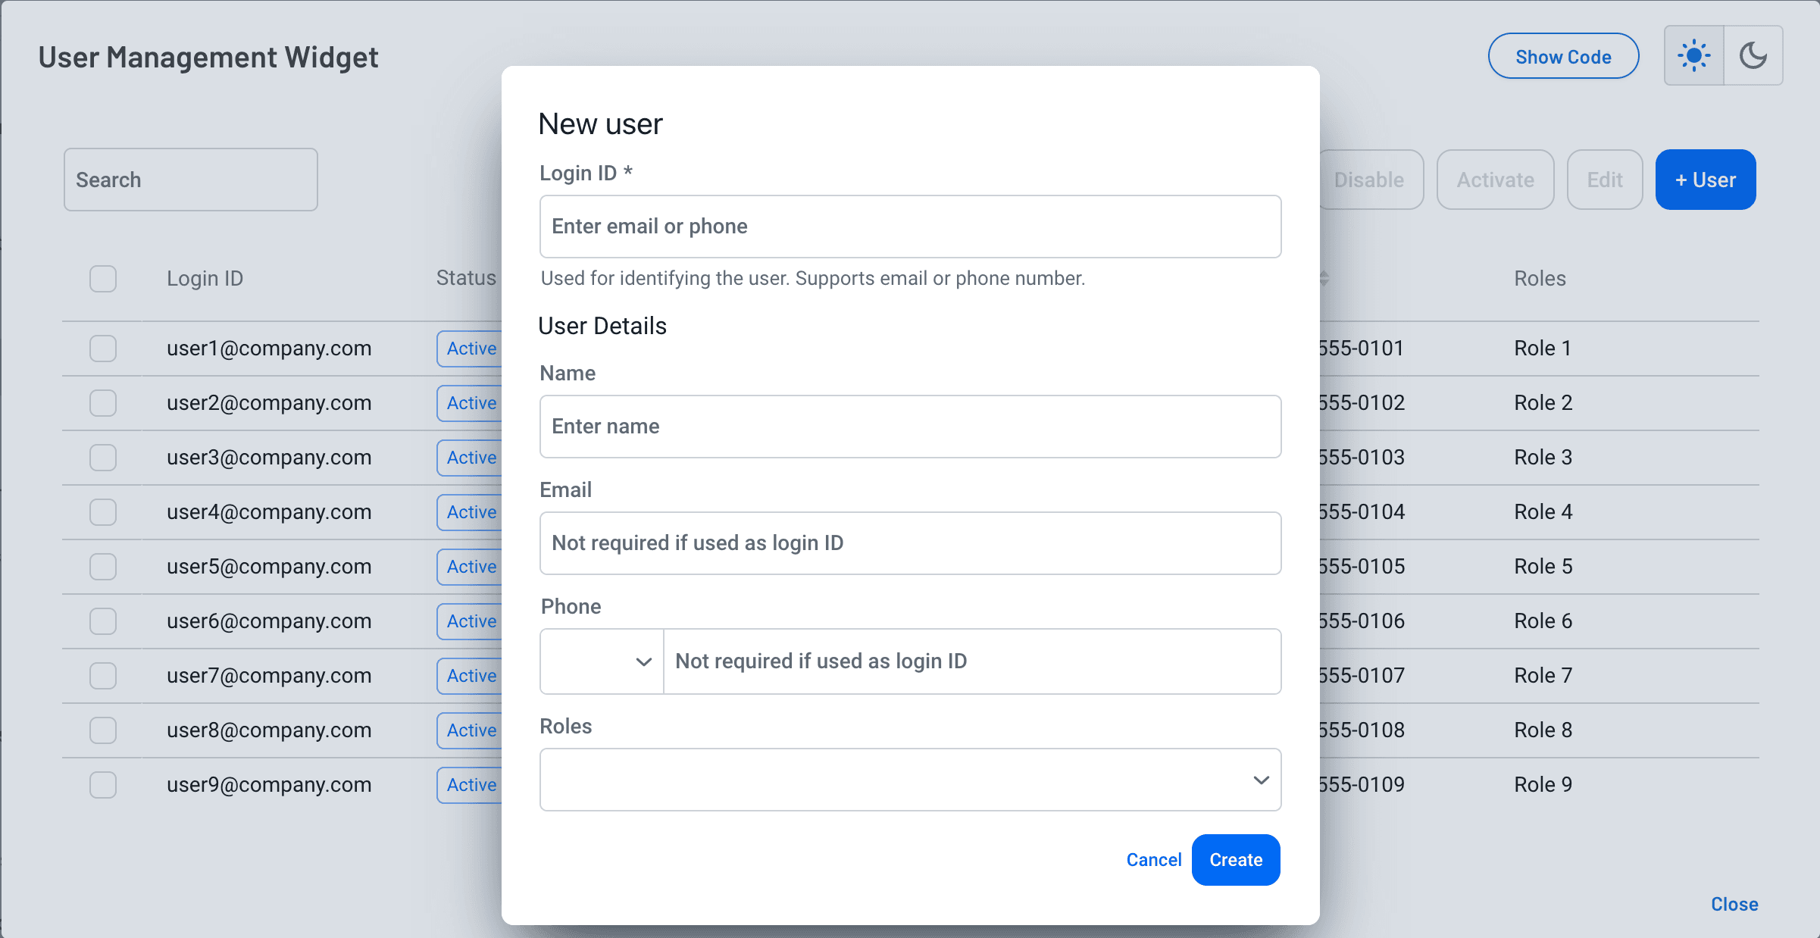This screenshot has width=1820, height=938.
Task: Click the Create button to submit
Action: click(1235, 859)
